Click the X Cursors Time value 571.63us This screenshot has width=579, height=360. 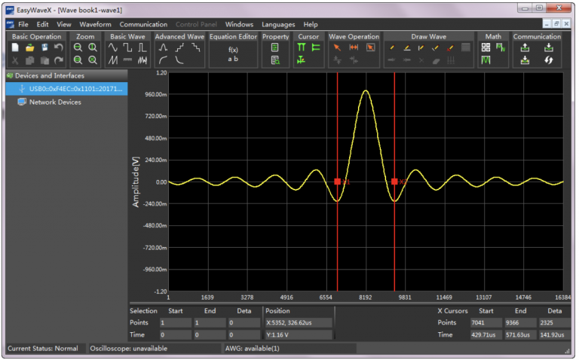click(x=520, y=335)
